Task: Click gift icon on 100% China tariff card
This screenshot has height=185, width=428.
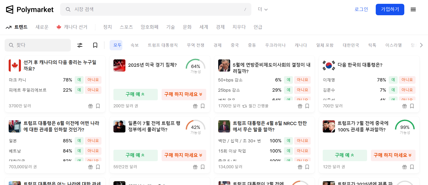Action: click(x=405, y=167)
